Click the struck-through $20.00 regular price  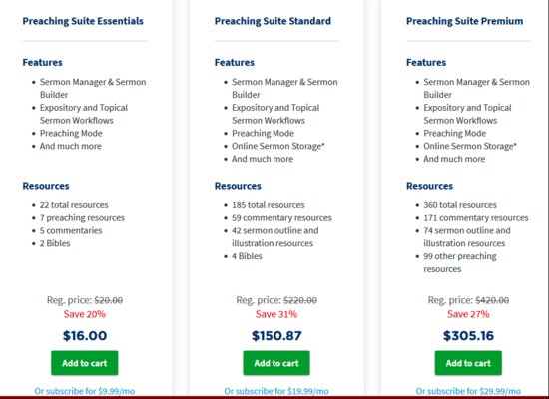tap(109, 300)
